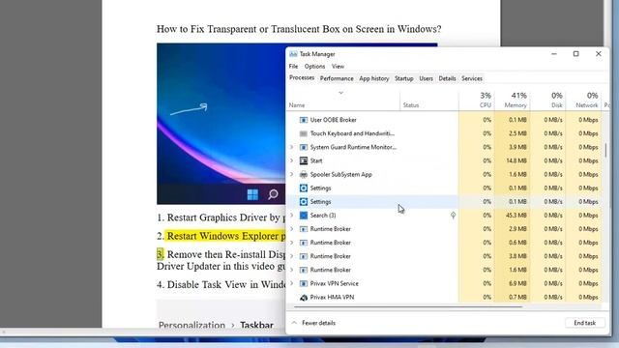Viewport: 619px width, 348px height.
Task: Sort by the Name column header
Action: pyautogui.click(x=297, y=105)
